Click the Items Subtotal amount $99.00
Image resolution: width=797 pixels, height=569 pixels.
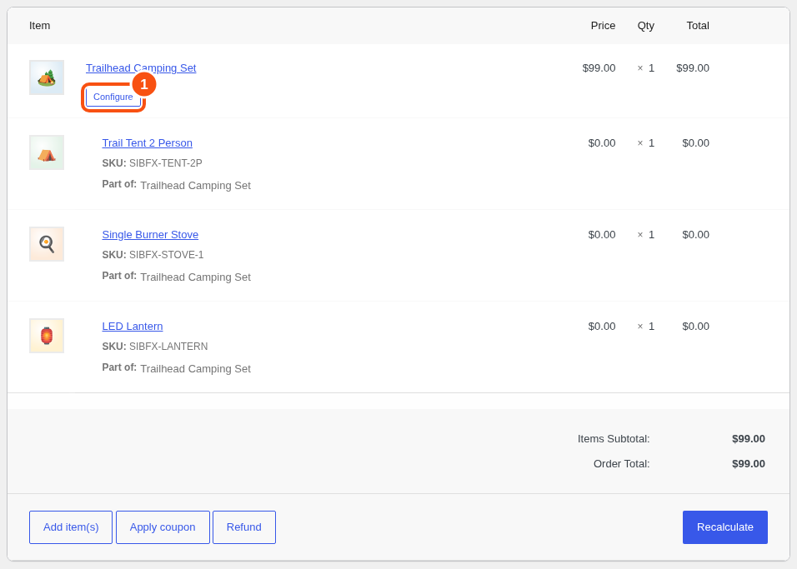748,439
